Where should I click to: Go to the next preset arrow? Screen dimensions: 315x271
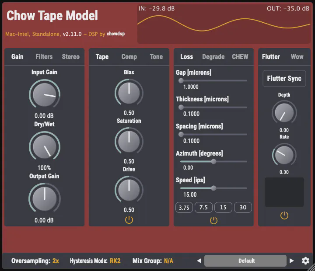[292, 261]
